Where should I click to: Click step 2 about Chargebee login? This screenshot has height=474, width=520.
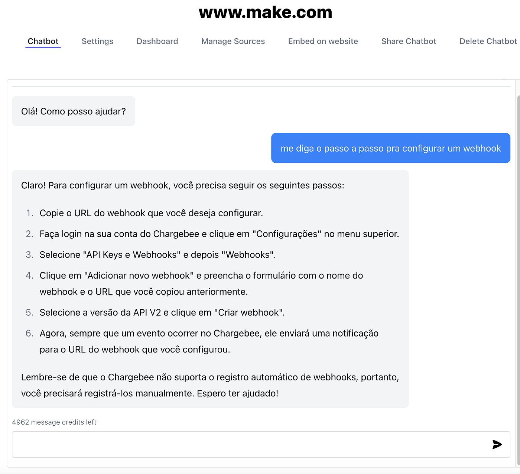click(219, 234)
